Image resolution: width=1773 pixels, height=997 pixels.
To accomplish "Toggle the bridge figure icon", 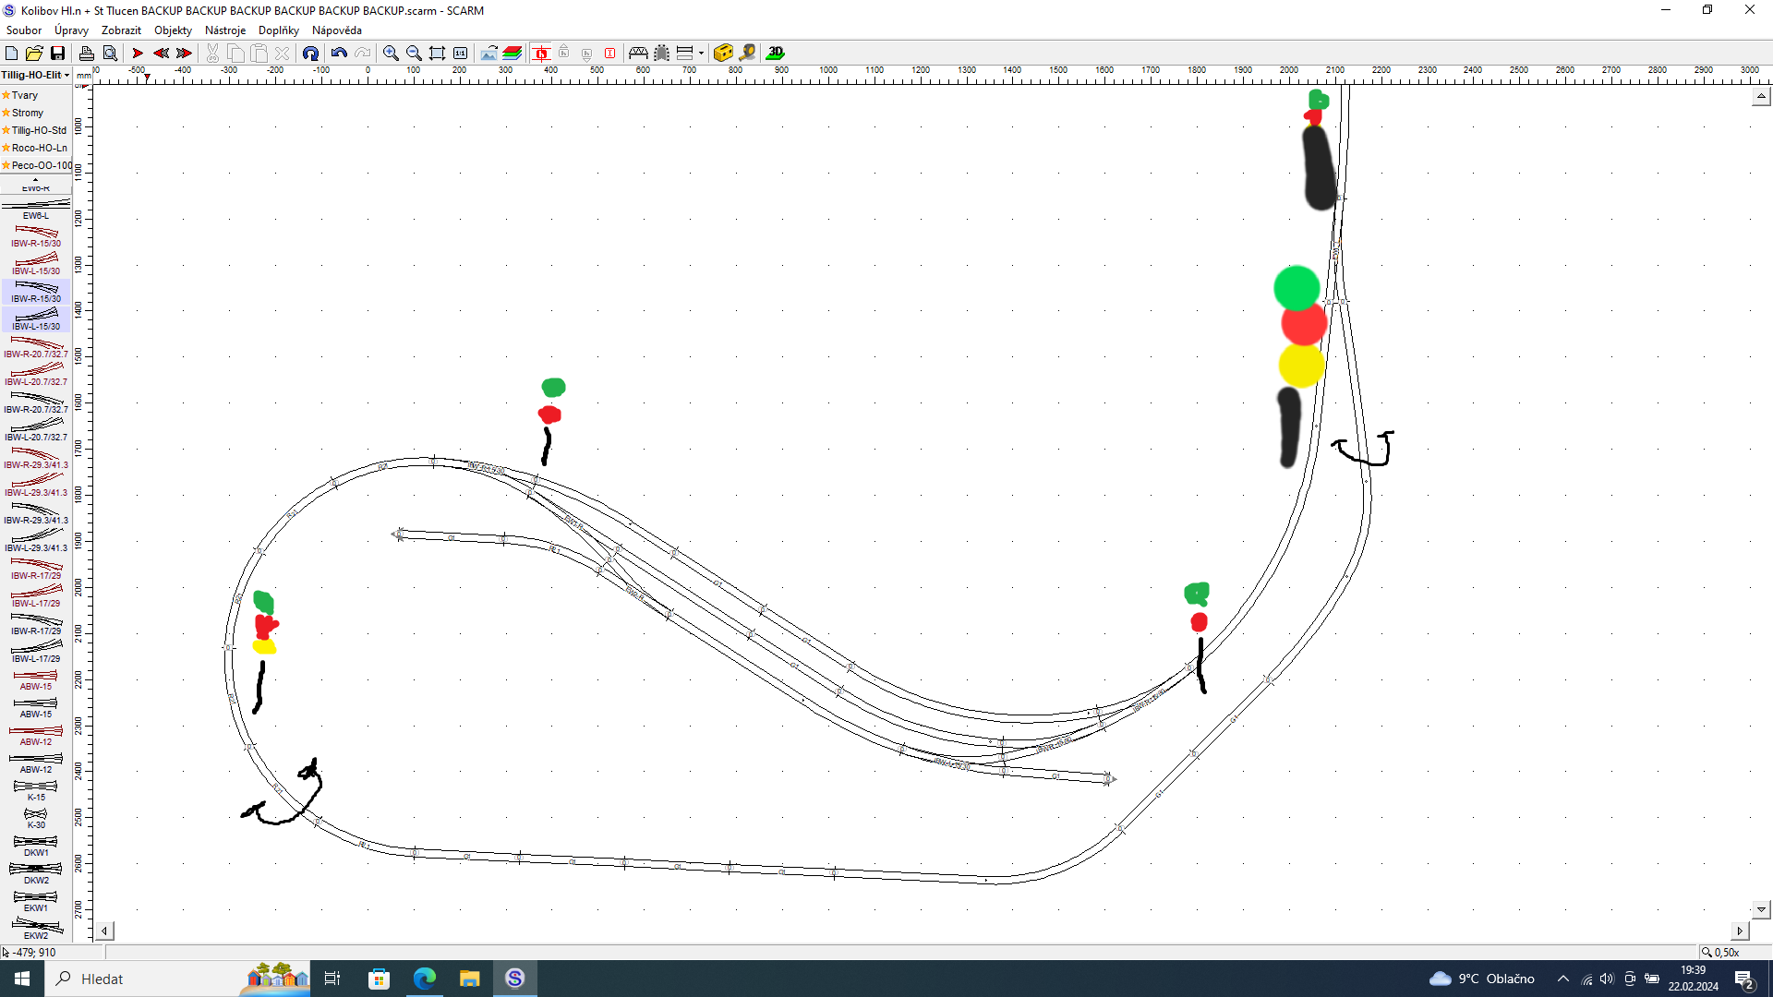I will [638, 54].
